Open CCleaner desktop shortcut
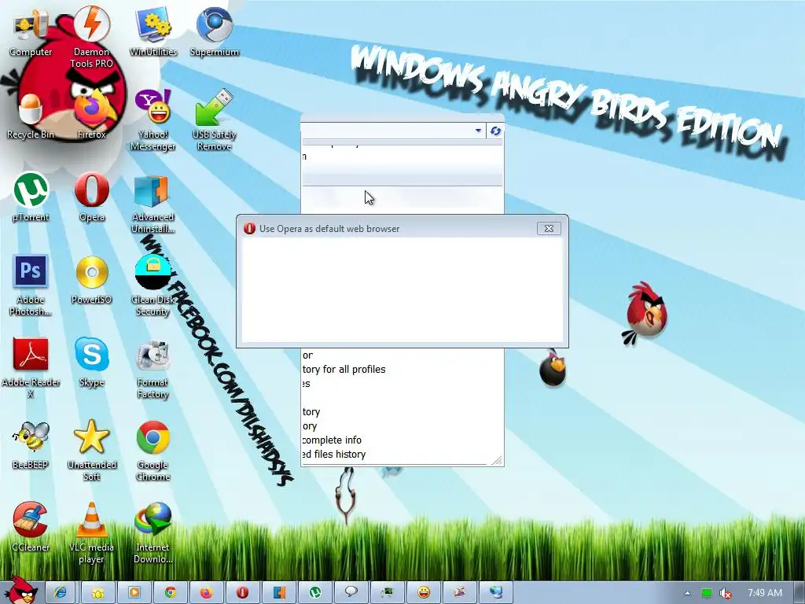The height and width of the screenshot is (604, 805). 31,528
